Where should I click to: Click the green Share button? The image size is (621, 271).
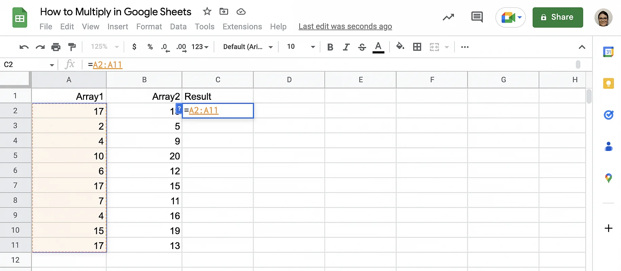pyautogui.click(x=557, y=17)
